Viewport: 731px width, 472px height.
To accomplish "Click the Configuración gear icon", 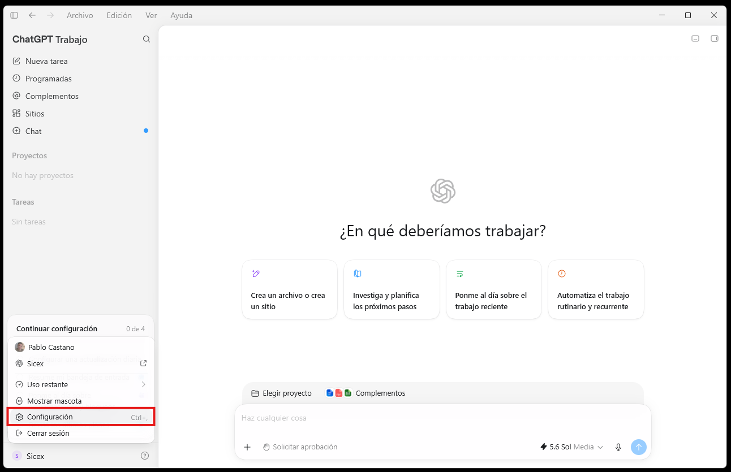I will pyautogui.click(x=19, y=417).
